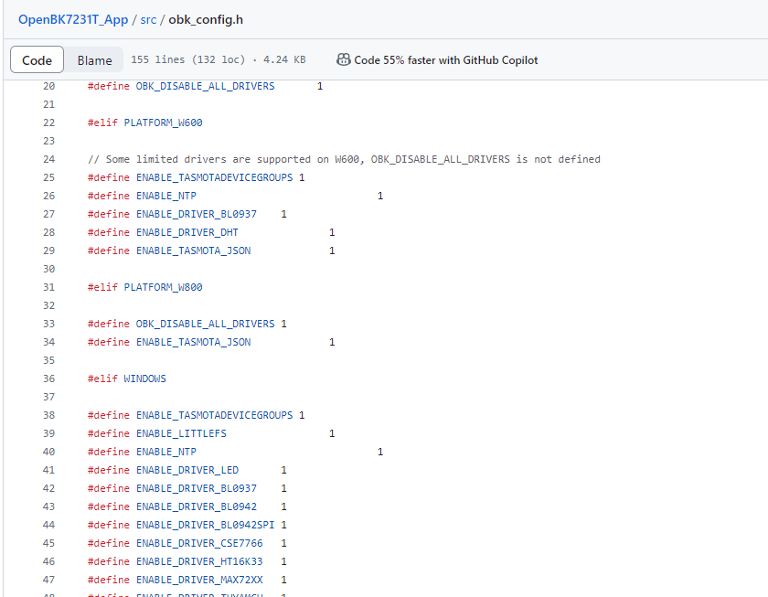Click the value 1 on line 26
The image size is (768, 597).
pos(380,196)
